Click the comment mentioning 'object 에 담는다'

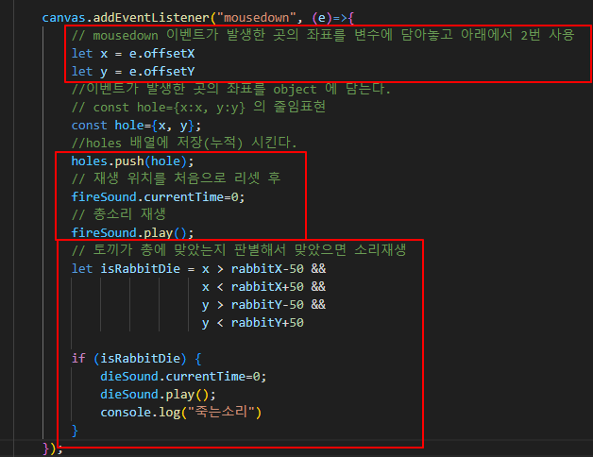click(230, 90)
